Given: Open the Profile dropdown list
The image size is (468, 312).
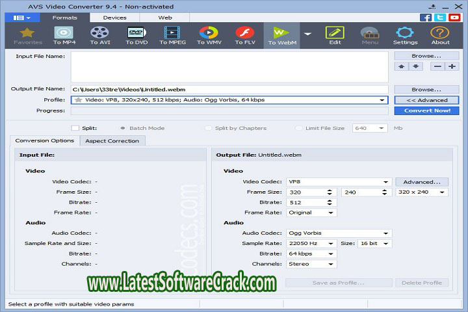Looking at the screenshot, I should click(382, 100).
